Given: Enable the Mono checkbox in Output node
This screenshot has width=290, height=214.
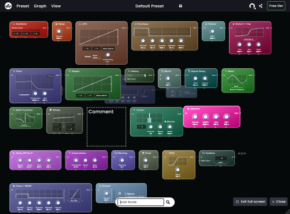Looking at the screenshot, I should 126,194.
